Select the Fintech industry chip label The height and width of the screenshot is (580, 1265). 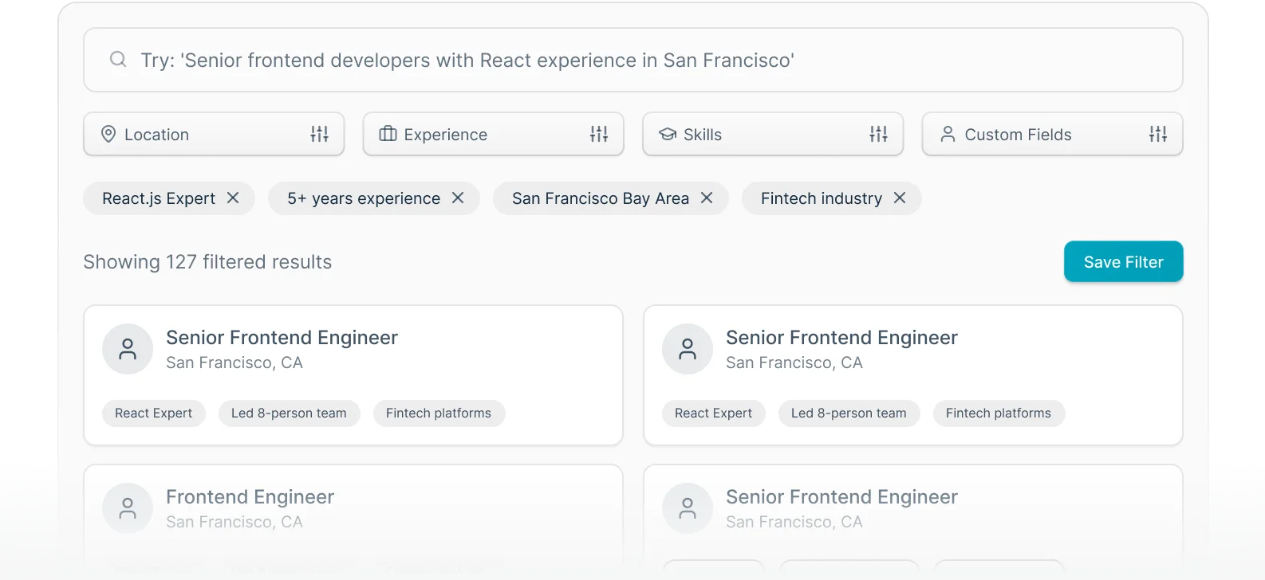[x=822, y=198]
